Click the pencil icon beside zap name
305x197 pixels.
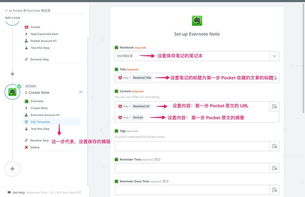[6, 11]
